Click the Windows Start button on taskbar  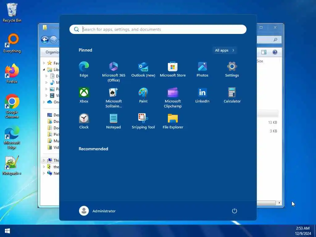(7, 231)
